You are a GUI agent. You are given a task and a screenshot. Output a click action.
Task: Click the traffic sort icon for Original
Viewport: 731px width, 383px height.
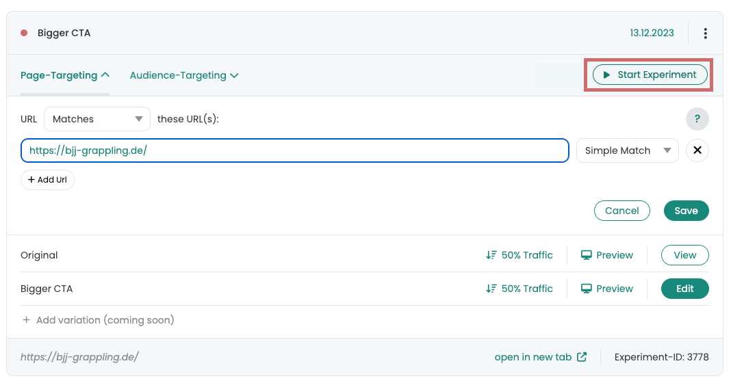tap(491, 255)
